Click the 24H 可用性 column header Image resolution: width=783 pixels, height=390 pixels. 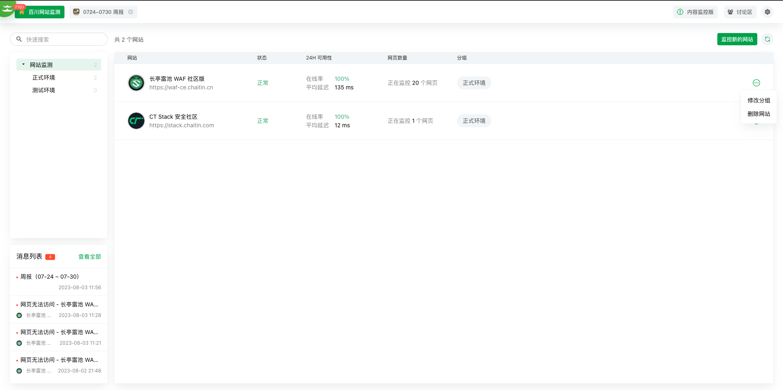(319, 58)
